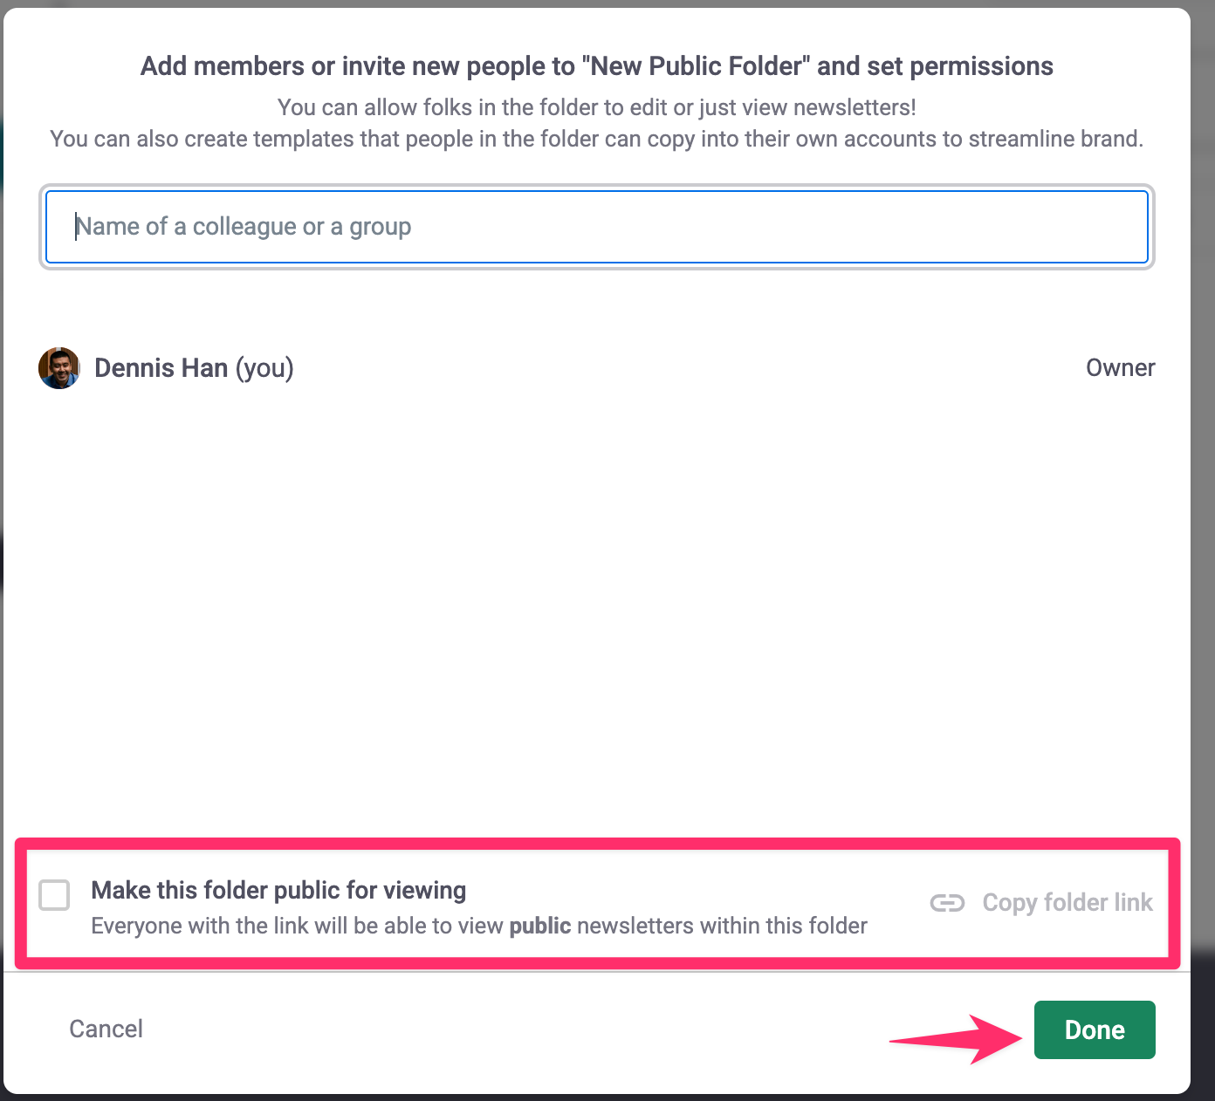The height and width of the screenshot is (1101, 1215).
Task: Focus the colleague or group name field
Action: pyautogui.click(x=597, y=227)
